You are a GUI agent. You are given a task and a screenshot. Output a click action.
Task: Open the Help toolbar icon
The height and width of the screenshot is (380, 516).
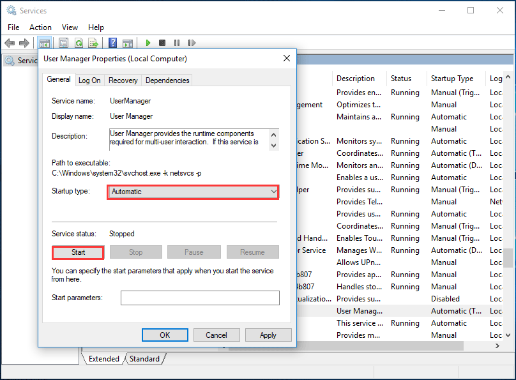(x=112, y=43)
